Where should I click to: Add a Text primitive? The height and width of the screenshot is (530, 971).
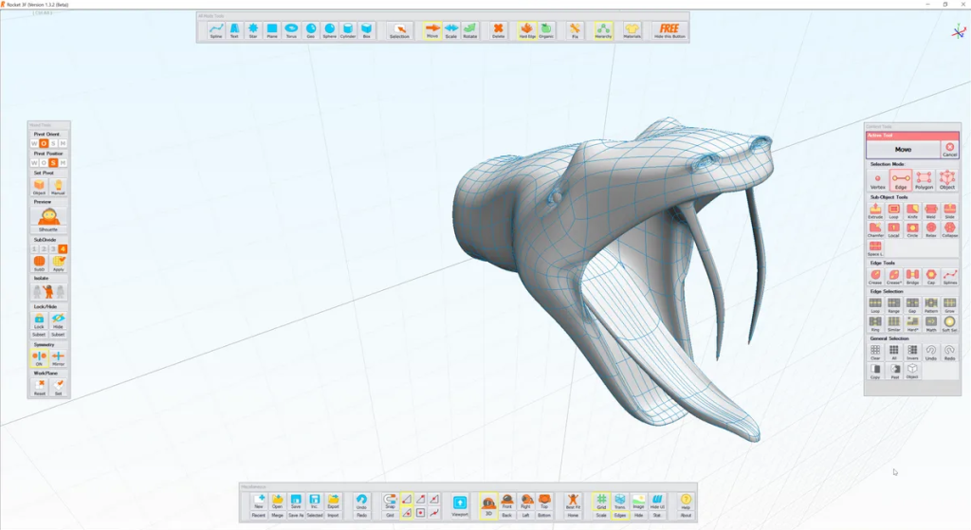(x=234, y=30)
